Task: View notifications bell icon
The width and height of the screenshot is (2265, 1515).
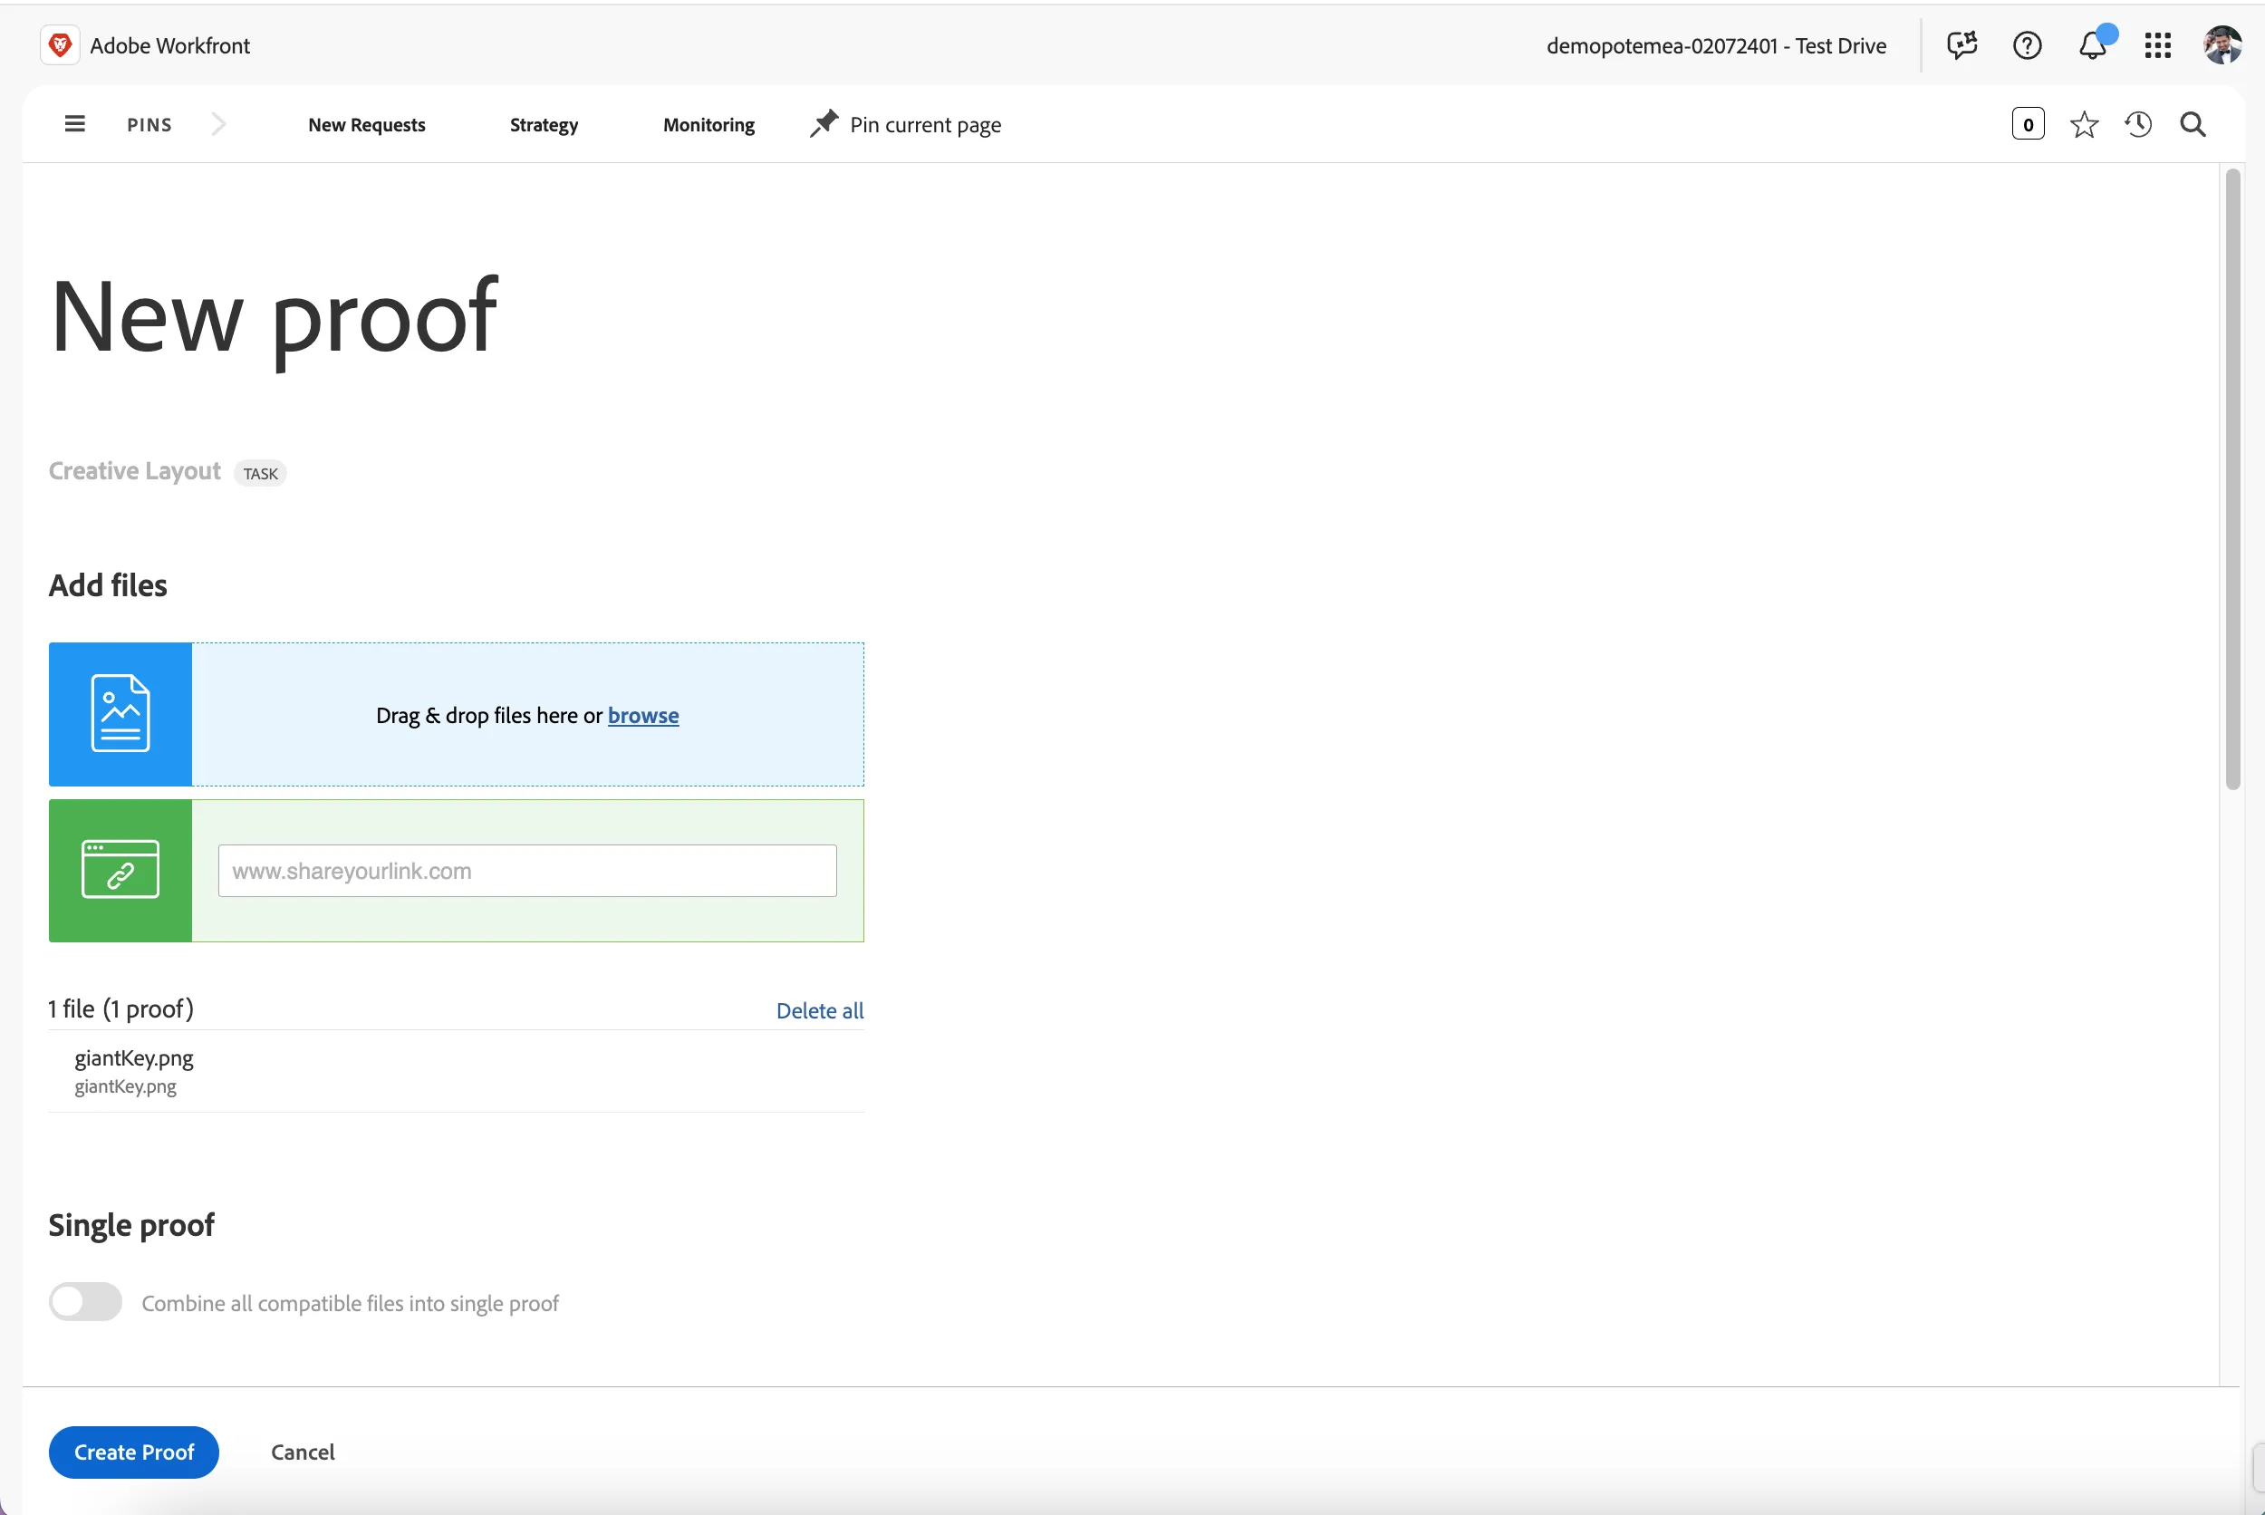Action: pos(2093,45)
